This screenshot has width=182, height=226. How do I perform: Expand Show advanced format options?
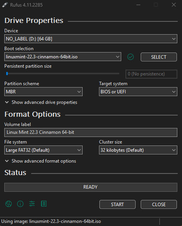(41, 161)
